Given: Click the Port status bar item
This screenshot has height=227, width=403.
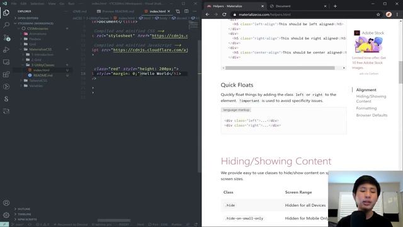Looking at the screenshot, I should pos(158,224).
